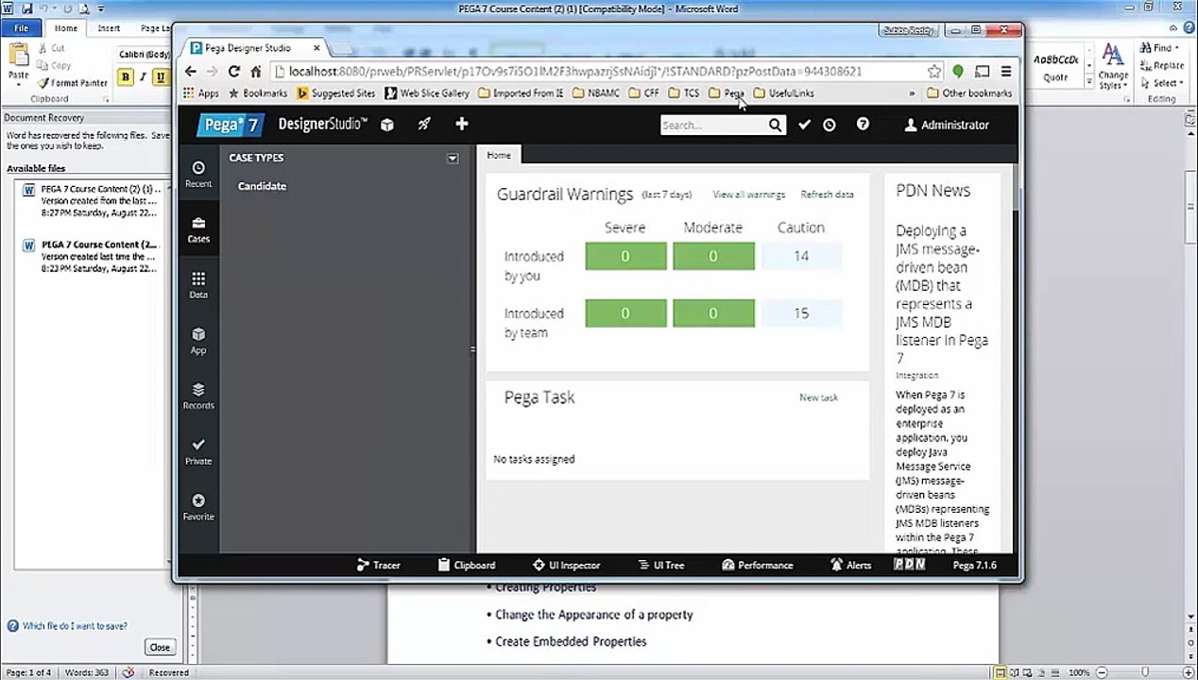Select the Home tab in Designer Studio
Screen dimensions: 1198x680
(499, 155)
